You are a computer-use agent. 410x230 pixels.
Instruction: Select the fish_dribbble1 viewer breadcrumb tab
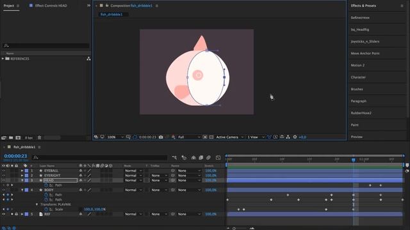point(111,15)
